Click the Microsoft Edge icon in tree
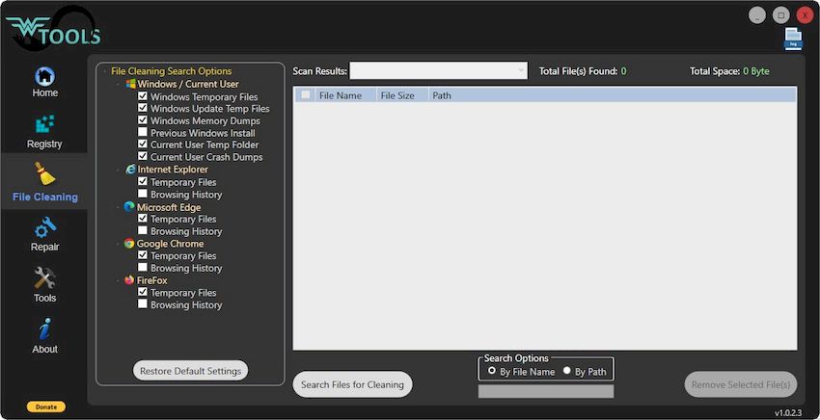The image size is (820, 420). point(129,207)
